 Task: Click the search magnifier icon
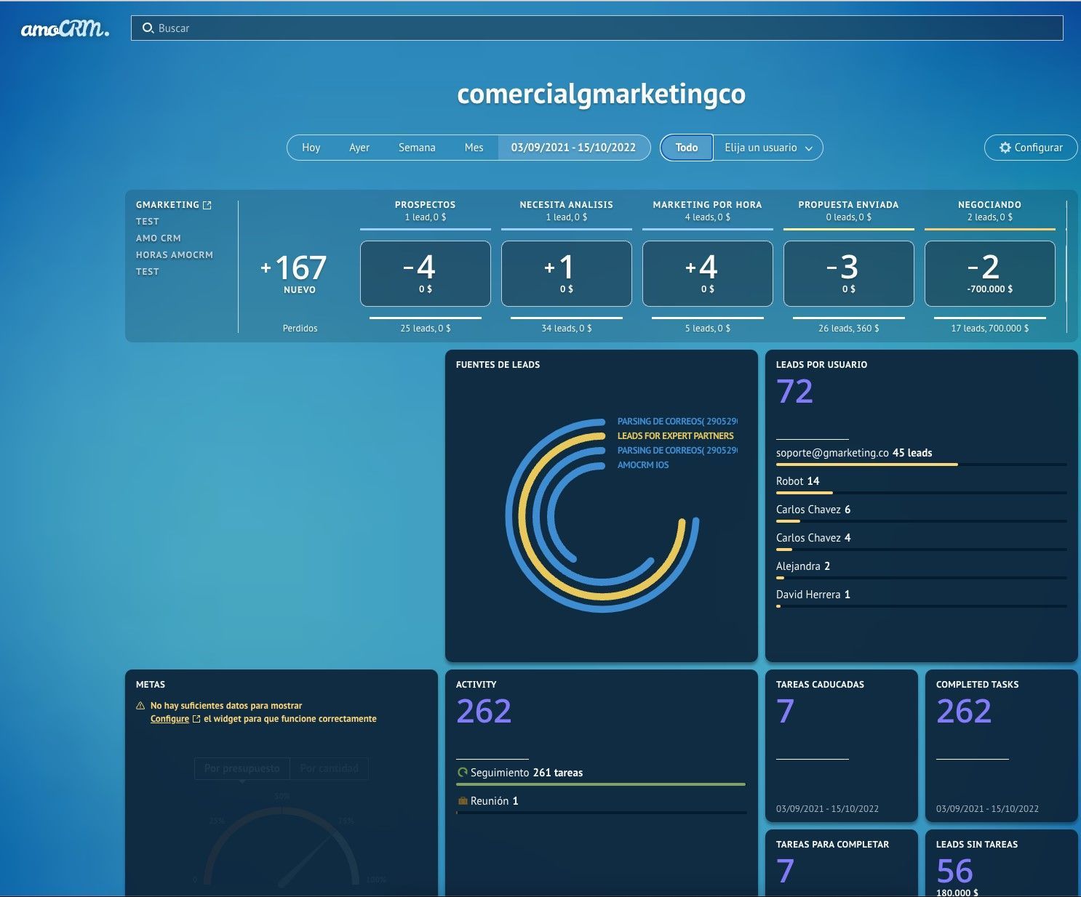pyautogui.click(x=148, y=28)
